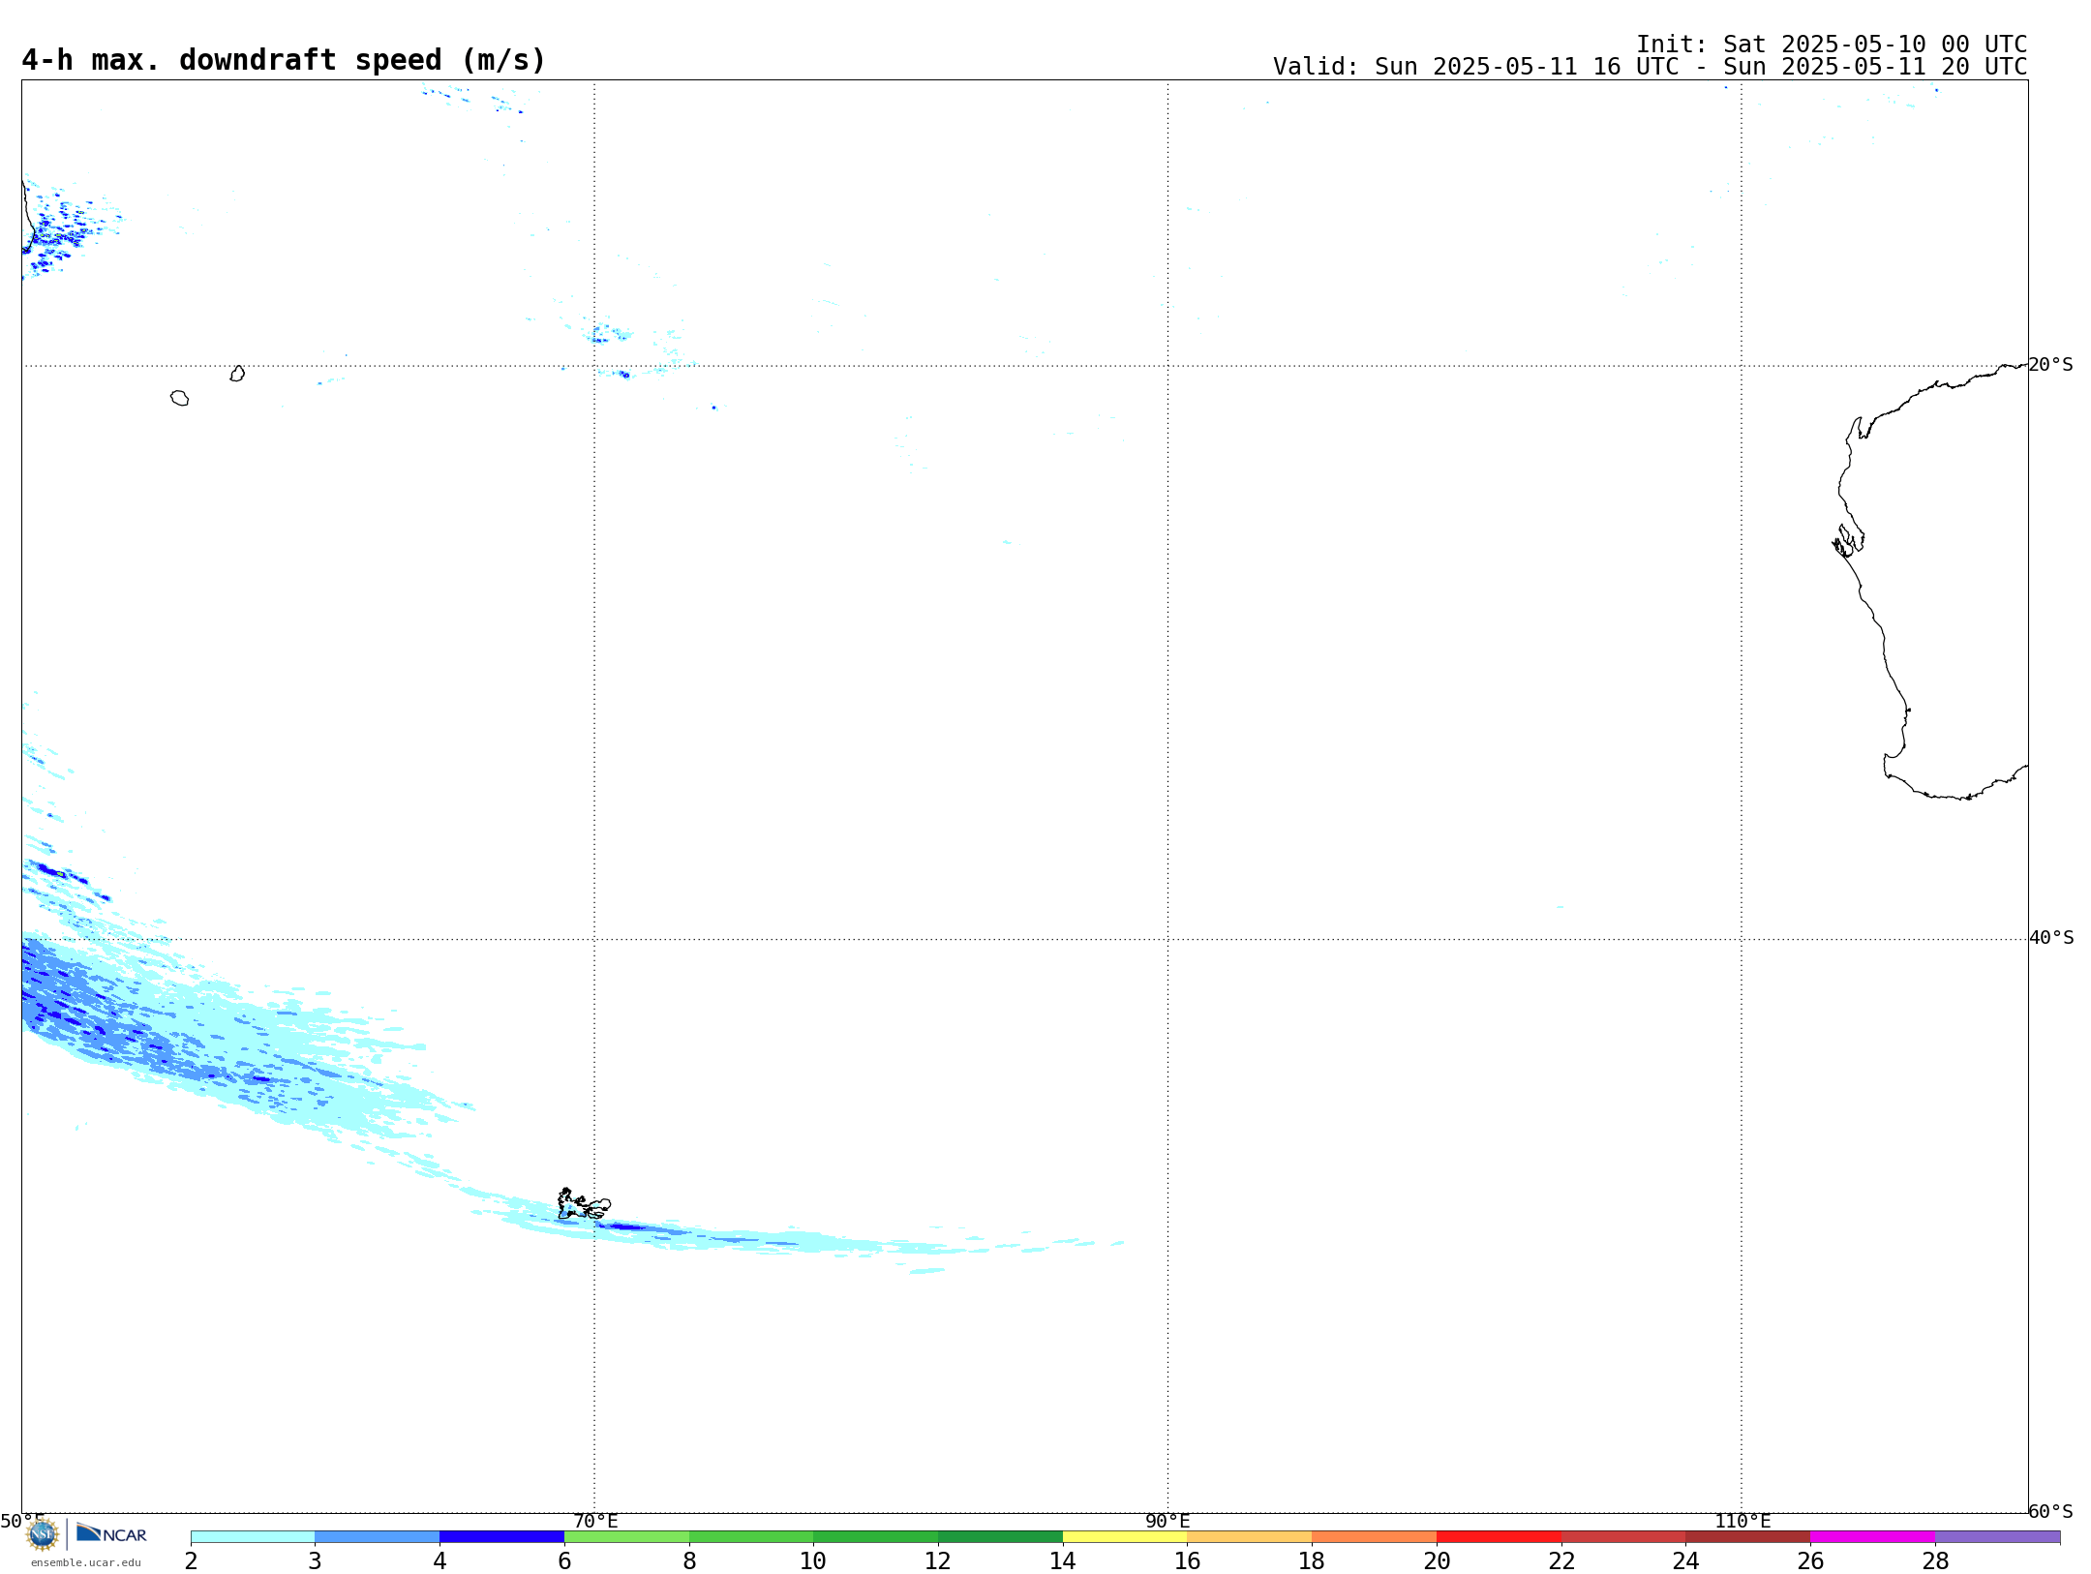The height and width of the screenshot is (1574, 2091).
Task: Click the 60°S latitude label
Action: [2050, 1511]
